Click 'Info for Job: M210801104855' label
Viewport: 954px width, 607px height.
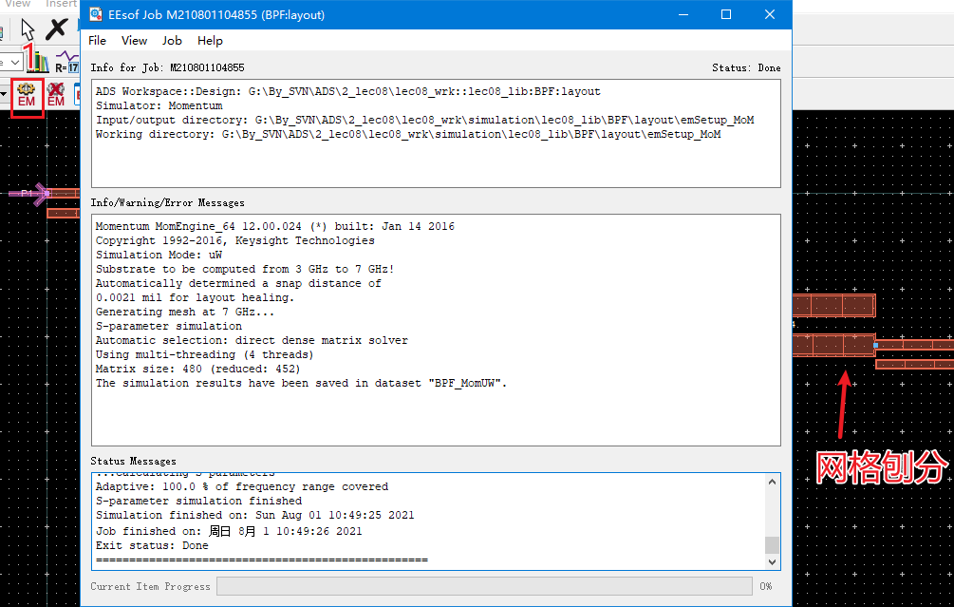(167, 67)
